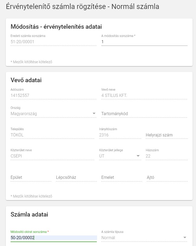Click the A módosítás sorszáma field
Image resolution: width=196 pixels, height=246 pixels.
pyautogui.click(x=144, y=42)
